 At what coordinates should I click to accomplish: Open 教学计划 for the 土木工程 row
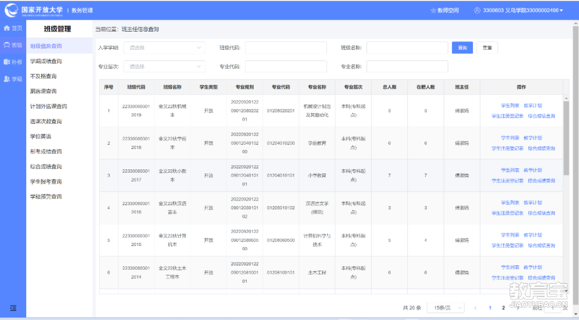(533, 267)
